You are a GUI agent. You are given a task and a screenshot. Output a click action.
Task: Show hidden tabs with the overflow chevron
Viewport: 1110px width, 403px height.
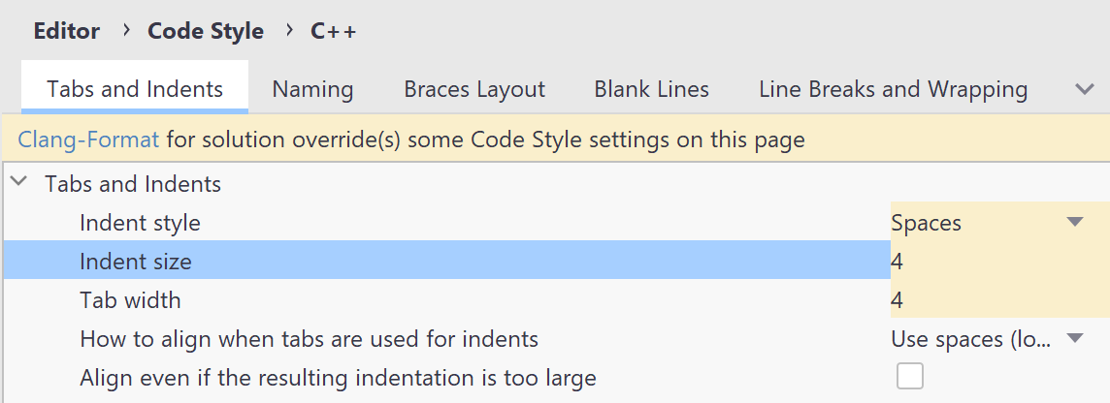[x=1085, y=89]
